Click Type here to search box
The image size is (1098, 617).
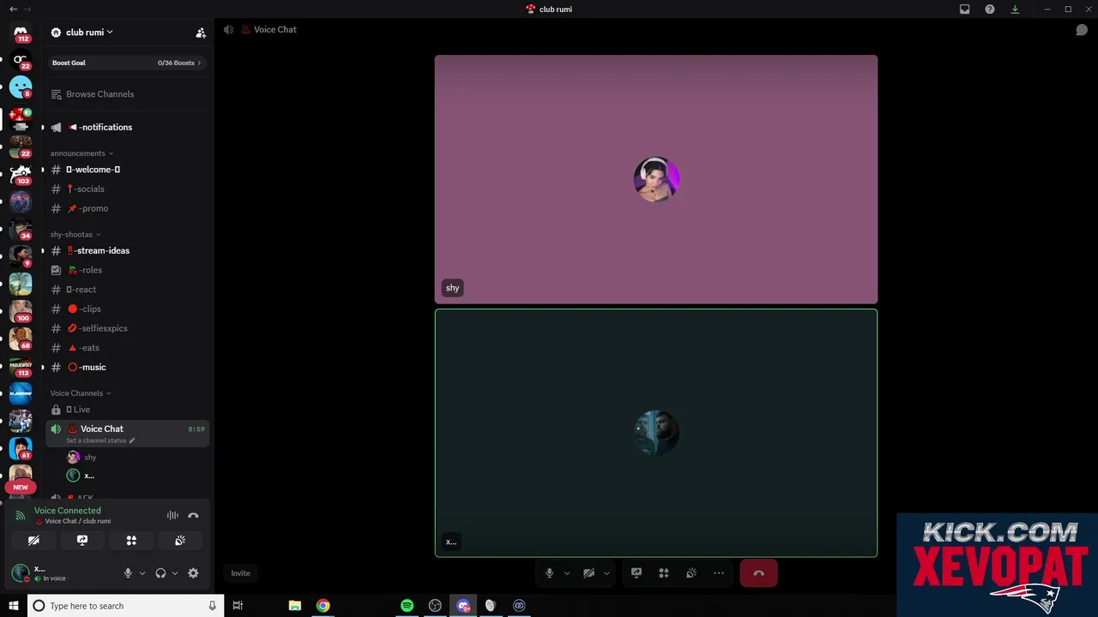coord(127,606)
